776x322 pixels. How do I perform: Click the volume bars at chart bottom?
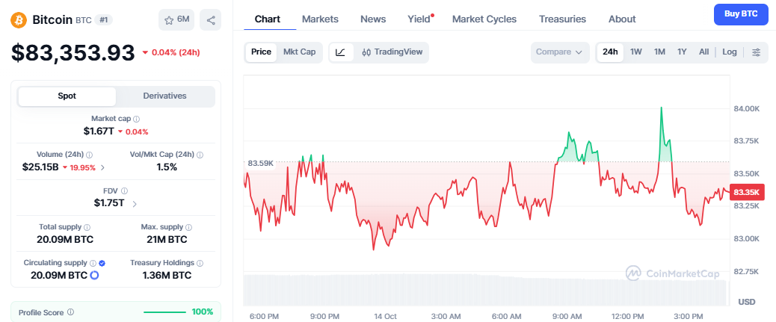click(x=485, y=291)
